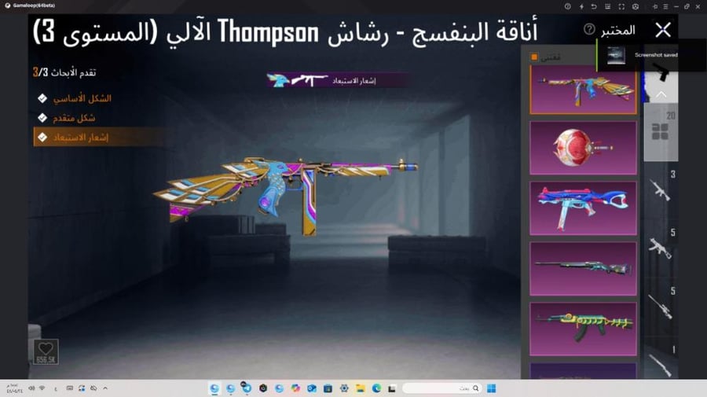
Task: Open the Gameloop gamepad settings icon
Action: click(x=636, y=6)
